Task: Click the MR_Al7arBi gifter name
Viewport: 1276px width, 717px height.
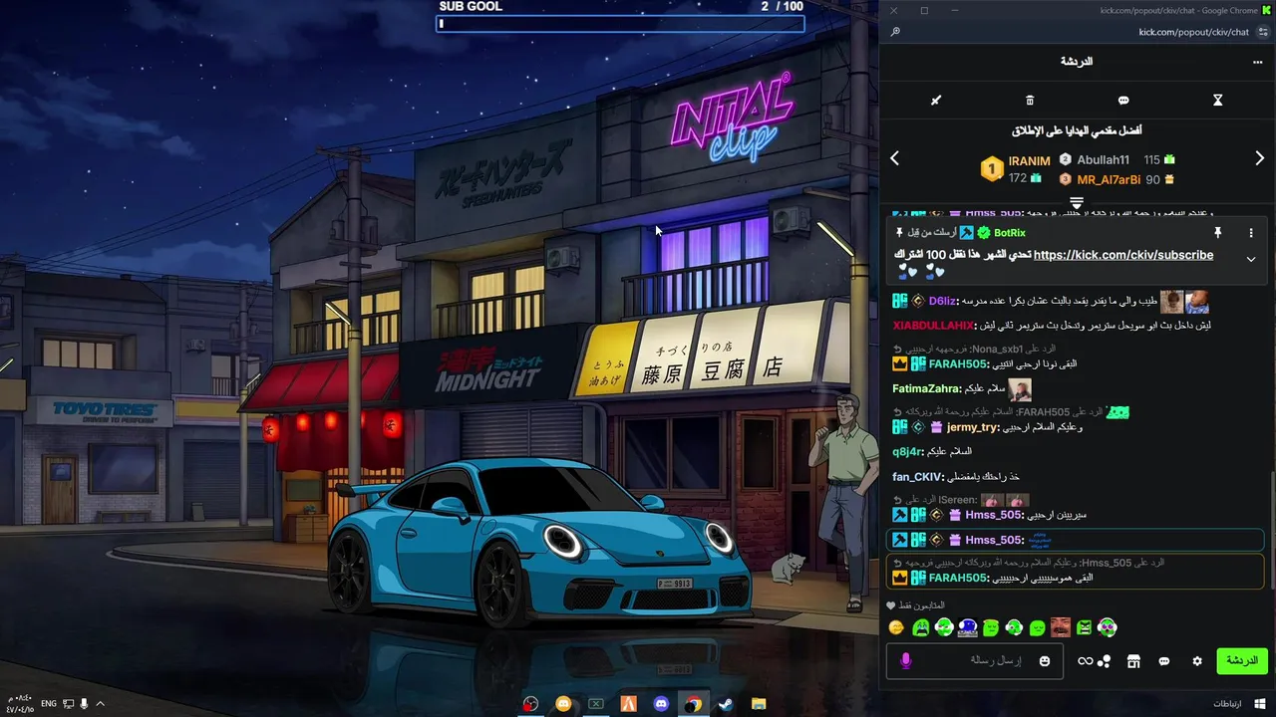Action: pyautogui.click(x=1109, y=180)
